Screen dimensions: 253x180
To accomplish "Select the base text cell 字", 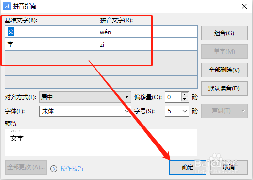I will pyautogui.click(x=51, y=44).
